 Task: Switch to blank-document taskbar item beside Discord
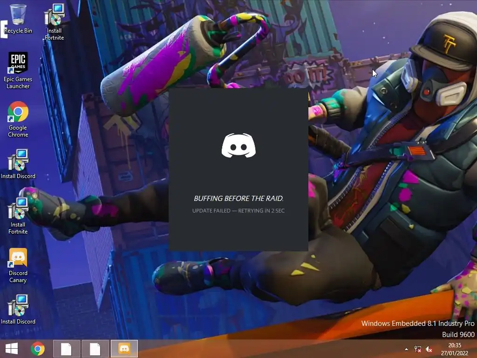coord(95,349)
